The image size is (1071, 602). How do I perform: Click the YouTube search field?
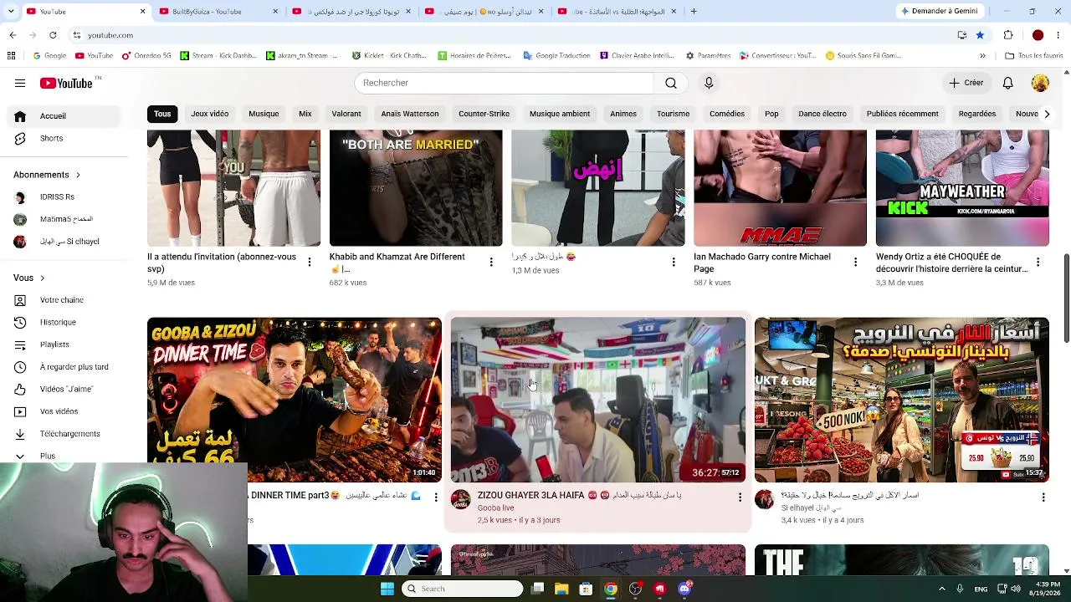coord(504,83)
